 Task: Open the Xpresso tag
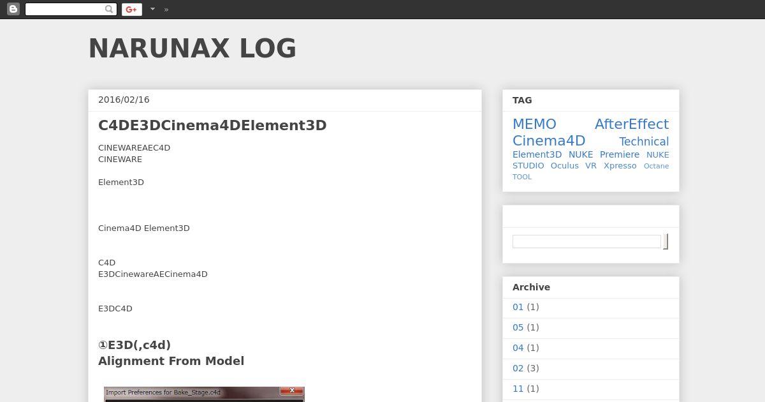tap(620, 165)
